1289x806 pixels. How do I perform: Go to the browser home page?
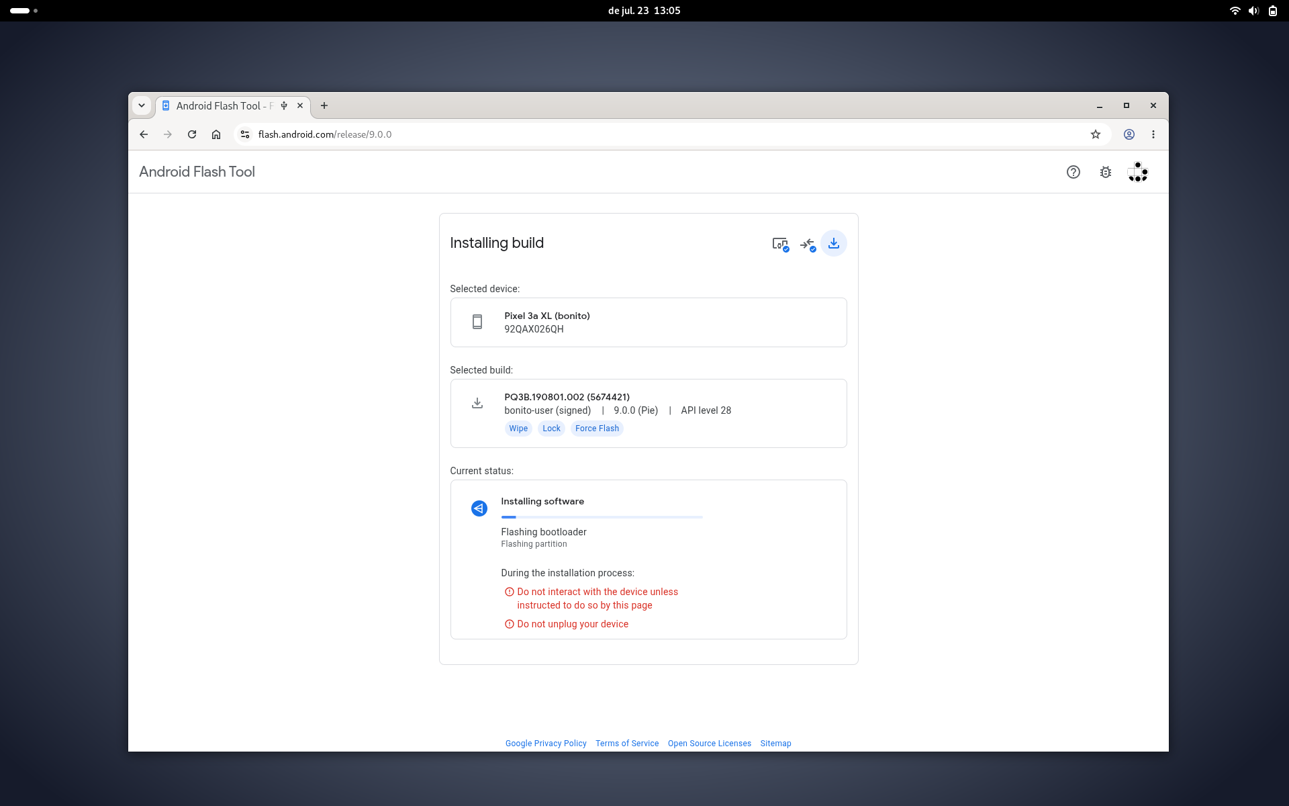click(216, 134)
